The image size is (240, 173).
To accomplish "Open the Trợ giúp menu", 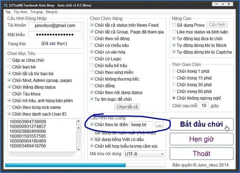I will (x=37, y=12).
